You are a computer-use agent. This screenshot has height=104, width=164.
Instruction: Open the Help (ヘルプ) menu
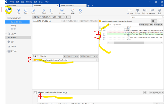point(47,2)
